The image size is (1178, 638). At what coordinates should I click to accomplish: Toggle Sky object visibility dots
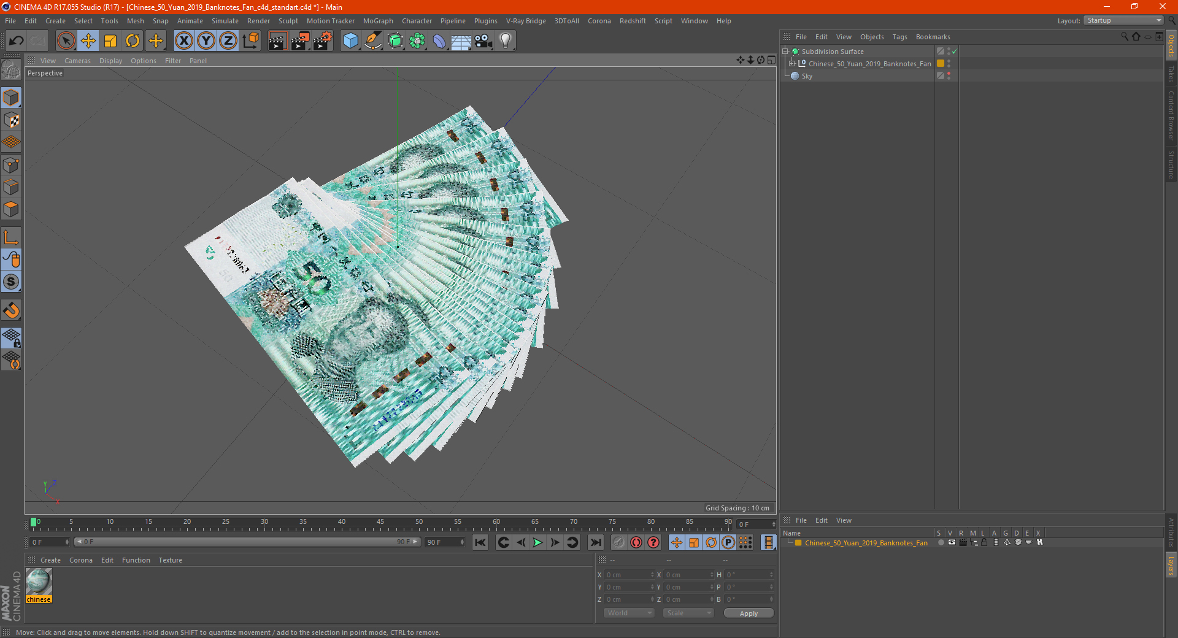click(x=949, y=75)
